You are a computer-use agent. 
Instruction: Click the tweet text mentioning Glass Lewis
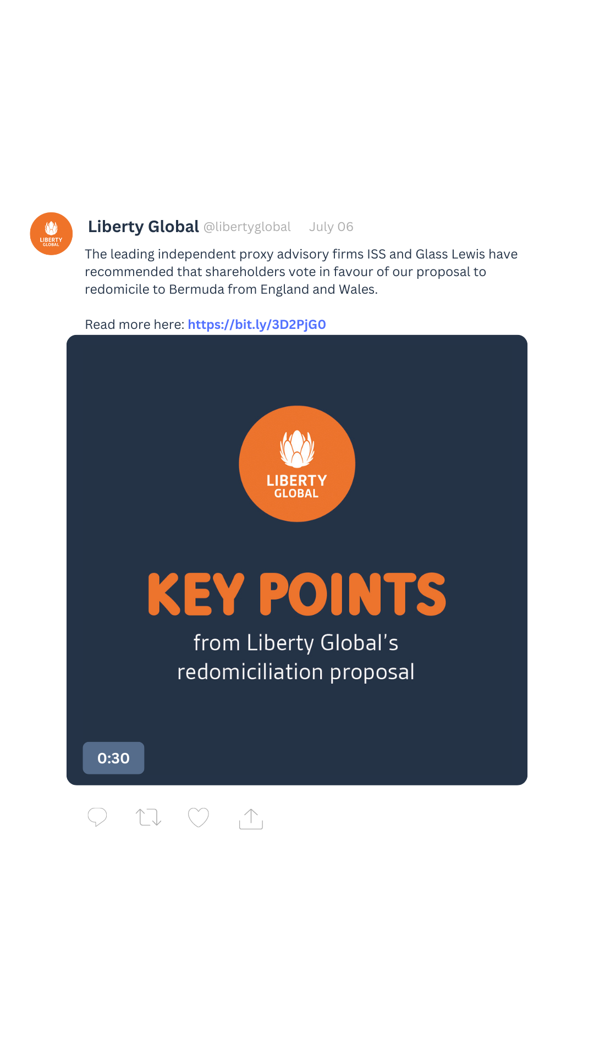click(x=301, y=254)
